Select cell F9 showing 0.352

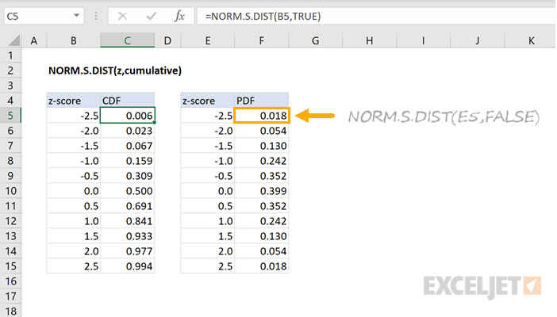coord(262,176)
